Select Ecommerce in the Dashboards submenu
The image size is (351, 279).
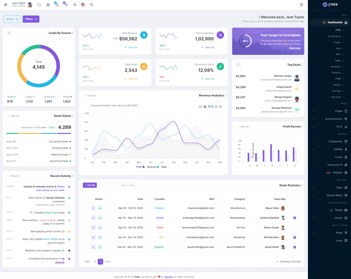[x=334, y=36]
